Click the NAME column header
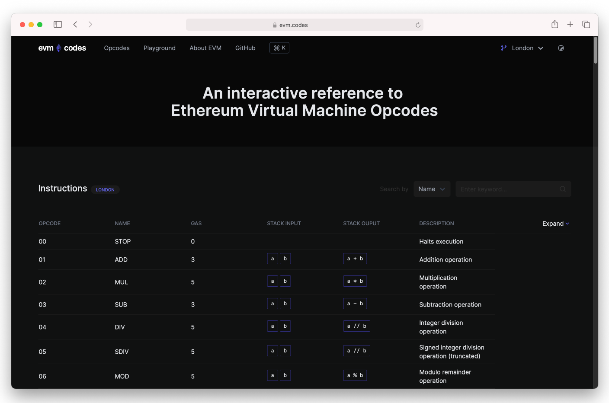 pos(122,224)
